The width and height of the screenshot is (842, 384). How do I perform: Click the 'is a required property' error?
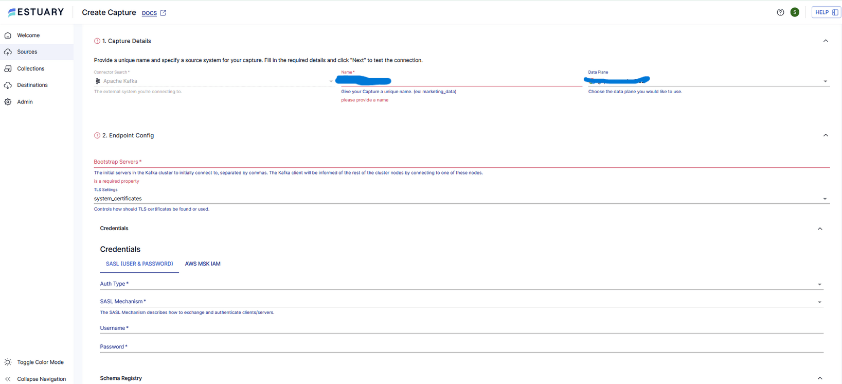(x=116, y=181)
